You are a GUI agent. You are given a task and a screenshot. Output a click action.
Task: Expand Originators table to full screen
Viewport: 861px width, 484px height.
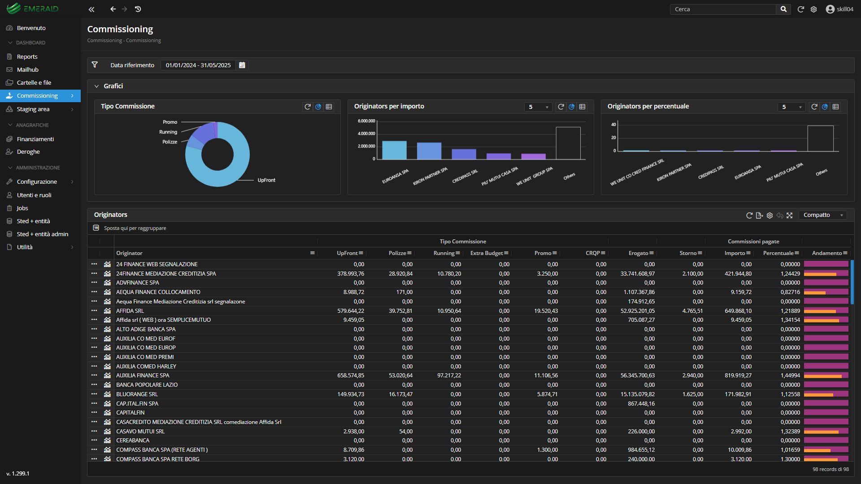tap(790, 216)
